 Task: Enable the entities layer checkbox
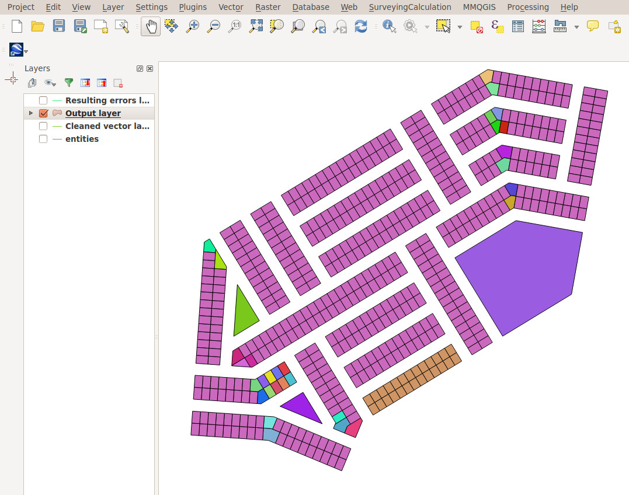pos(43,139)
